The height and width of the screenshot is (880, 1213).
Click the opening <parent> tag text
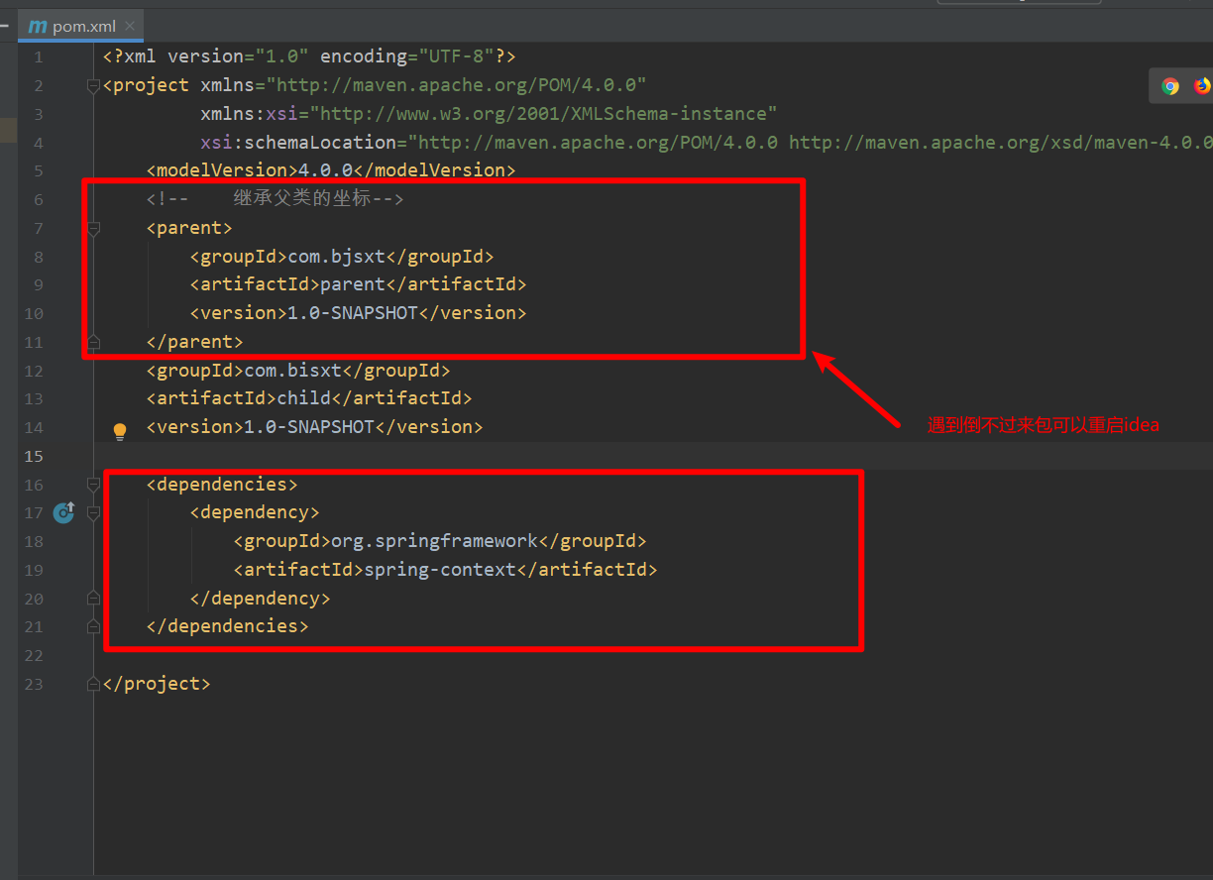coord(189,228)
